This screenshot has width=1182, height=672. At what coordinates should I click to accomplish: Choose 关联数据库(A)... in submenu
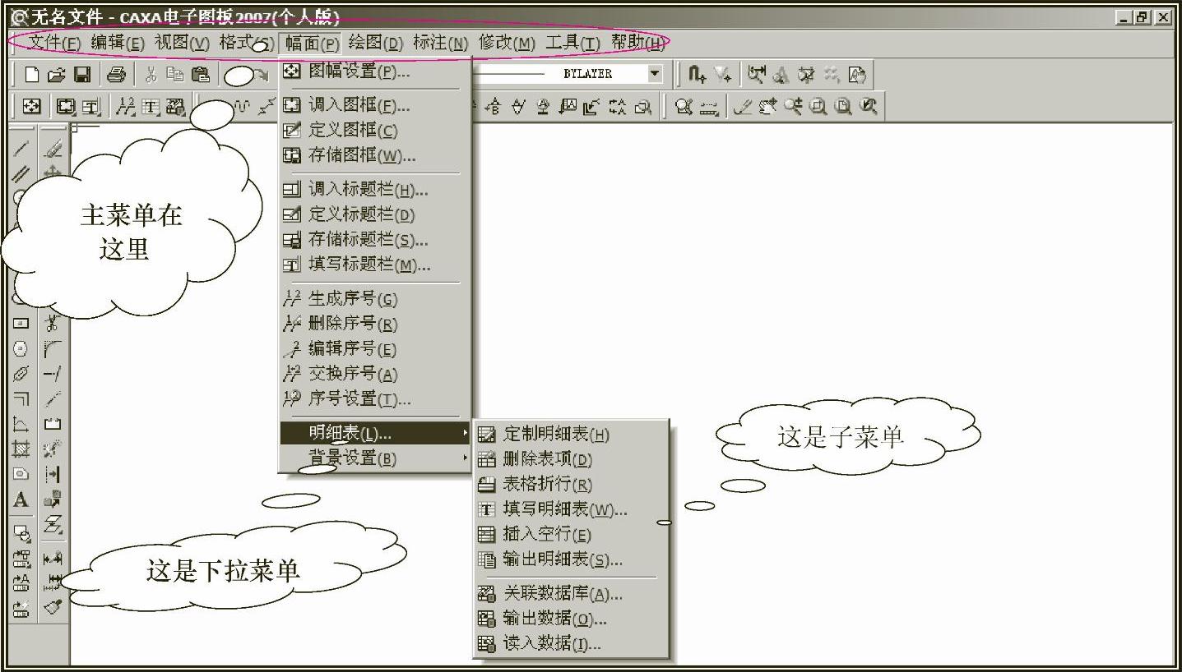pyautogui.click(x=572, y=594)
